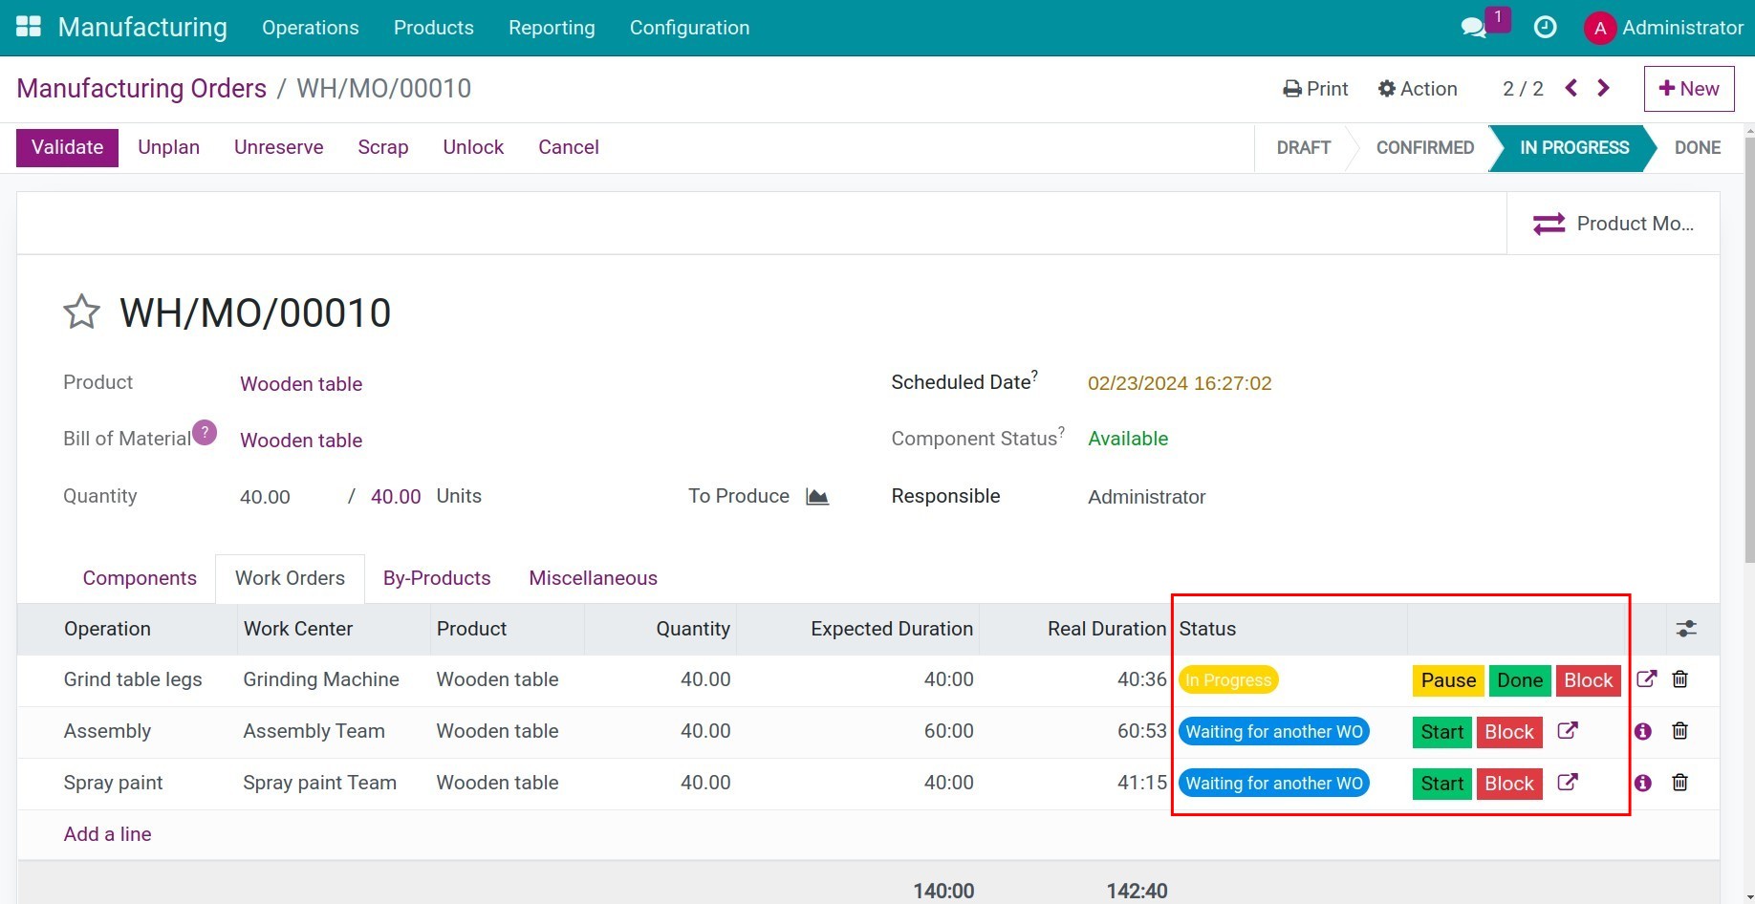Start the Assembly work order

(x=1441, y=732)
